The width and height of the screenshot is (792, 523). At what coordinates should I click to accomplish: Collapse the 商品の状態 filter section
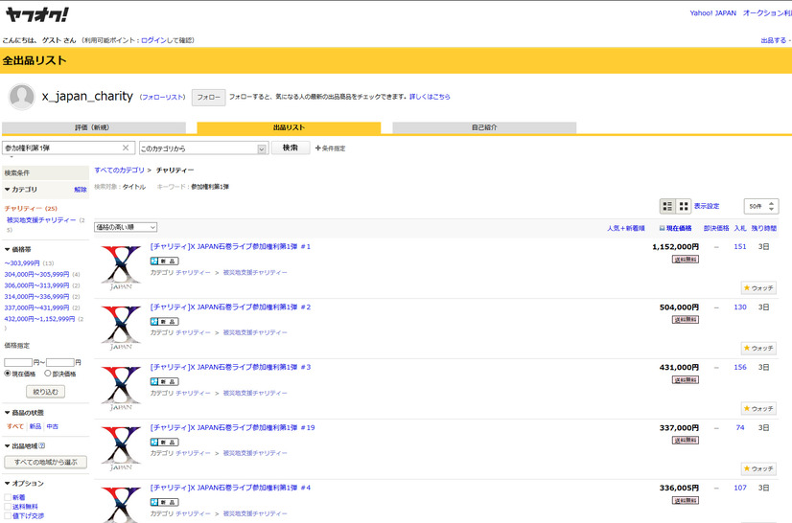(24, 413)
